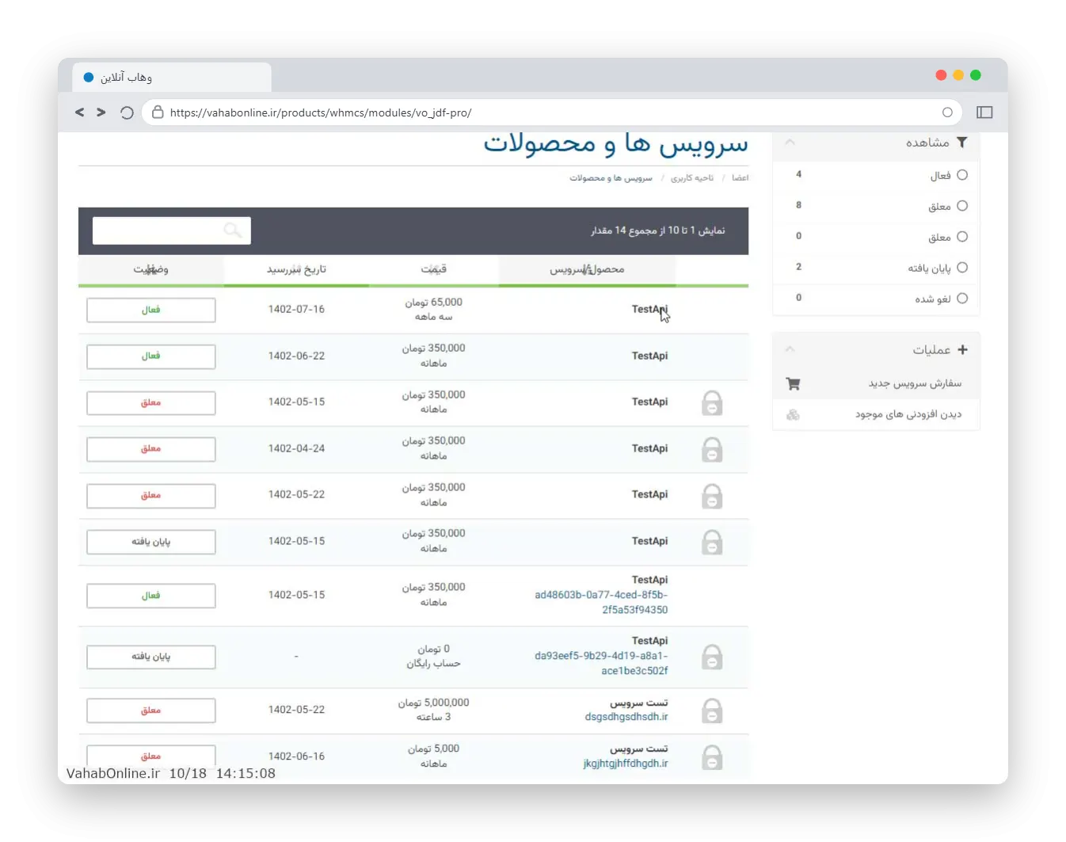
Task: Sort by the وضعیت column header
Action: point(150,269)
